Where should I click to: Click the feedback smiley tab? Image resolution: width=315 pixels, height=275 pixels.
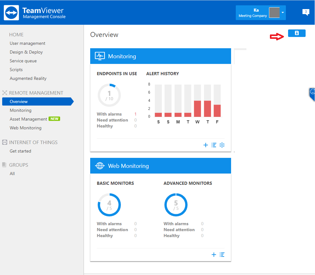312,92
